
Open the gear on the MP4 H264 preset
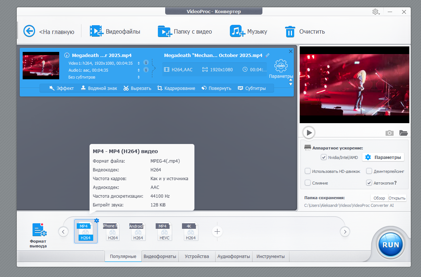click(96, 221)
